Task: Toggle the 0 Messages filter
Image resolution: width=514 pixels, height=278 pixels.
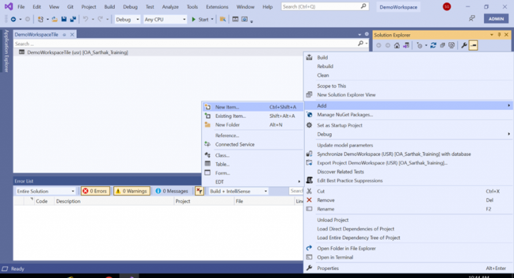Action: point(172,191)
